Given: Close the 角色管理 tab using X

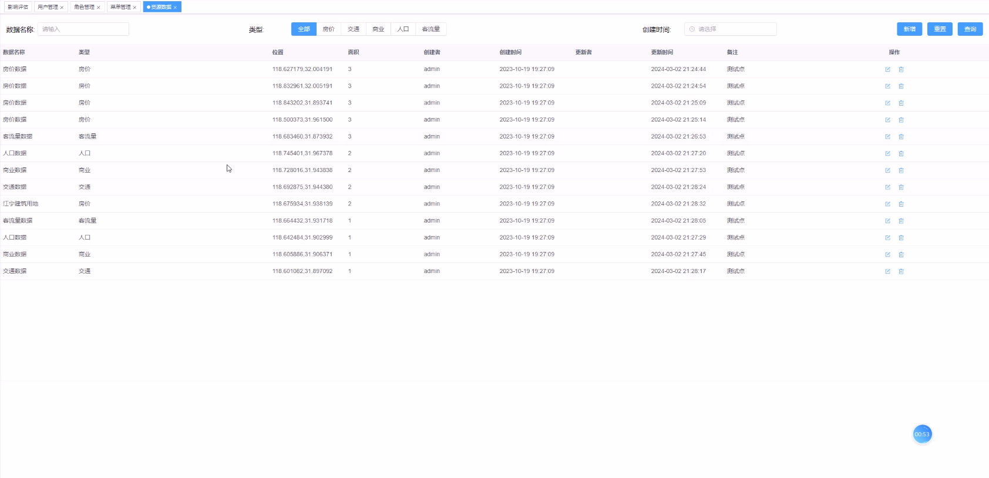Looking at the screenshot, I should pyautogui.click(x=98, y=8).
